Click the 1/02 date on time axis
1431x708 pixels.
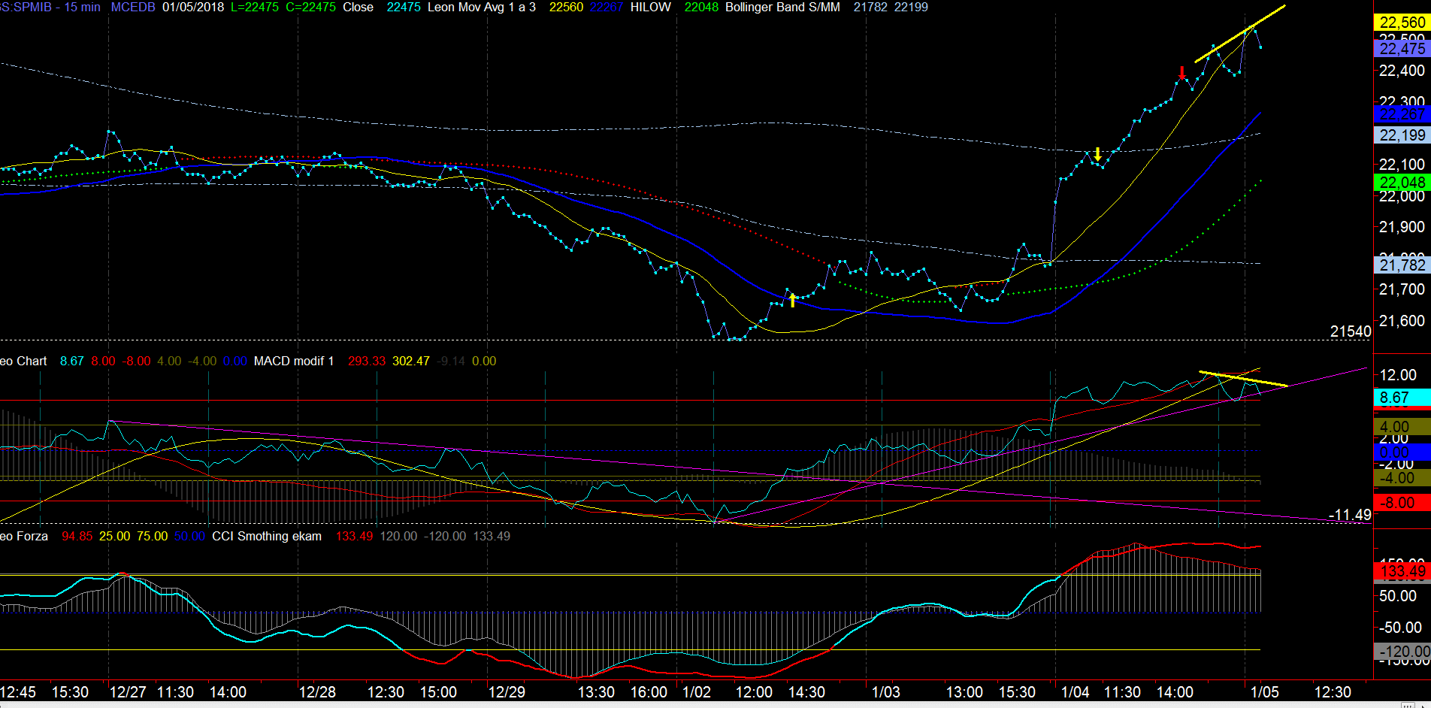click(696, 692)
